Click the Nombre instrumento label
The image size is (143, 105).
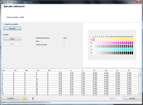tap(43, 38)
